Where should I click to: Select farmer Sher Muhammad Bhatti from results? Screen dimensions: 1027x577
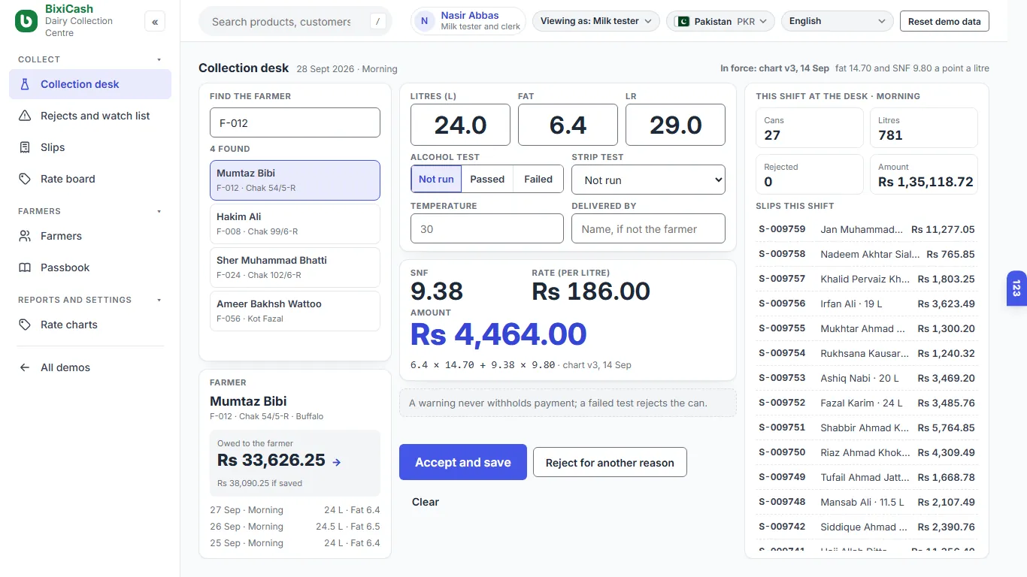[x=295, y=267]
